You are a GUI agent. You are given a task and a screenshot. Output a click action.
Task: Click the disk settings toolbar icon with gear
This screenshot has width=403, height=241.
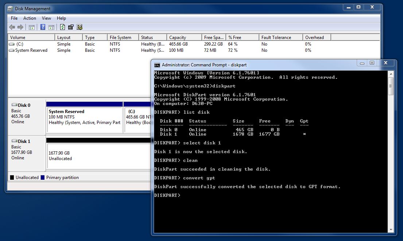tap(80, 27)
